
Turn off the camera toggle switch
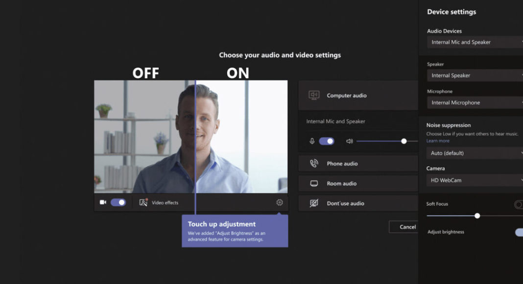(x=119, y=202)
